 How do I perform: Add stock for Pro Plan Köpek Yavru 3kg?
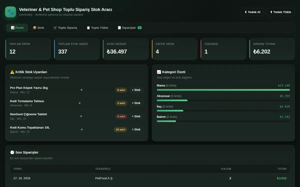136,90
